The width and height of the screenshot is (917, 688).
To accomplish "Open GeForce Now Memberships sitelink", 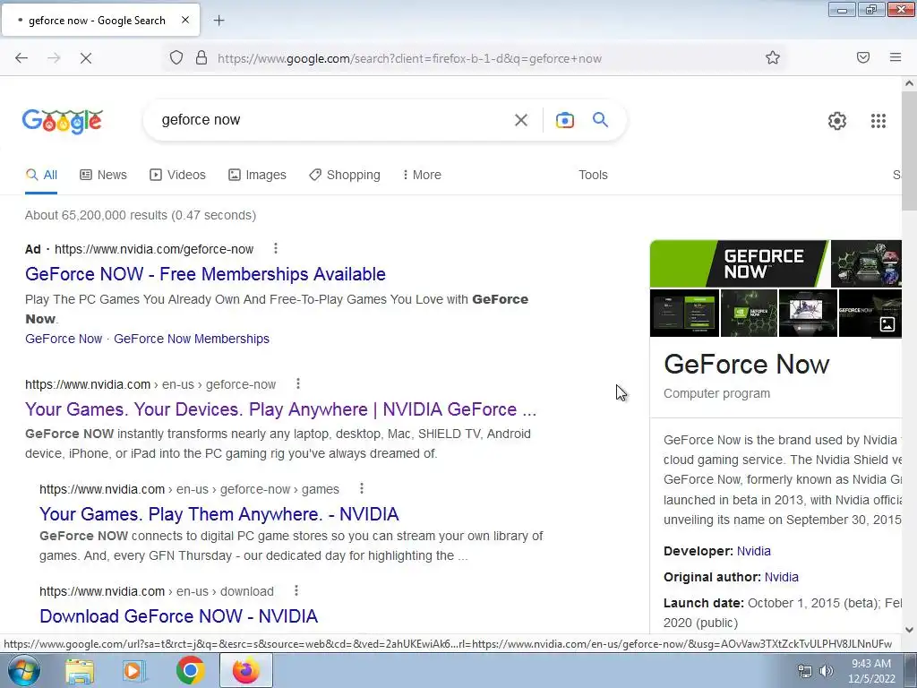I will (x=192, y=339).
